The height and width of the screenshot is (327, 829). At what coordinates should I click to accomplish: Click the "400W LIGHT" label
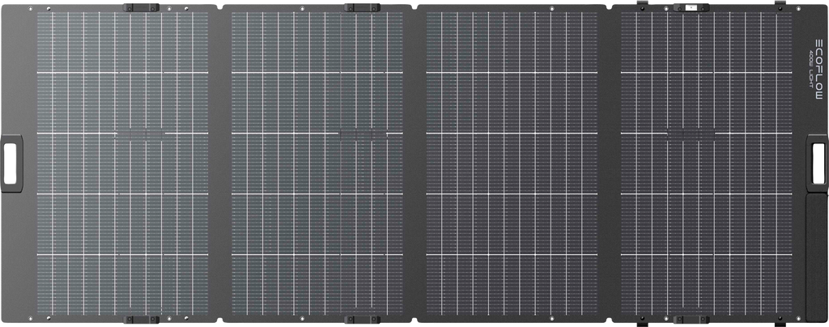pos(811,69)
